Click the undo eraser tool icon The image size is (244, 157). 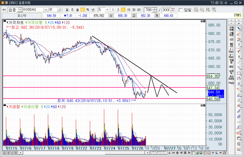[239, 34]
